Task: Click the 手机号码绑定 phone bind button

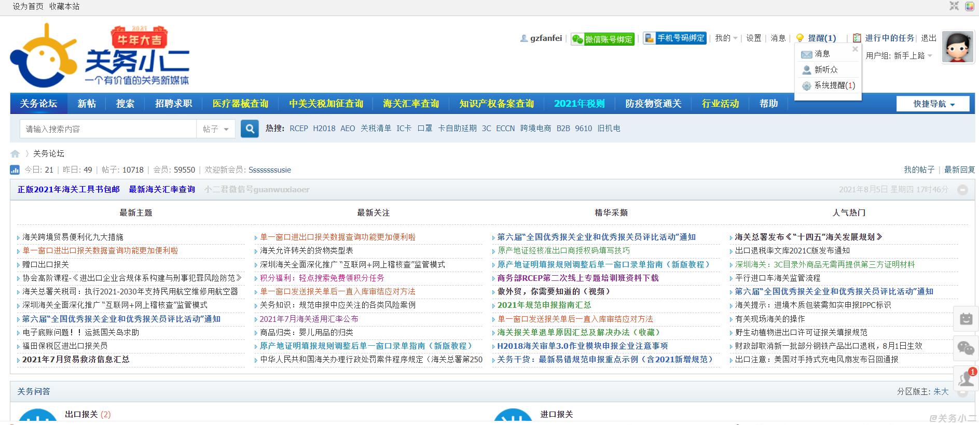Action: point(674,38)
